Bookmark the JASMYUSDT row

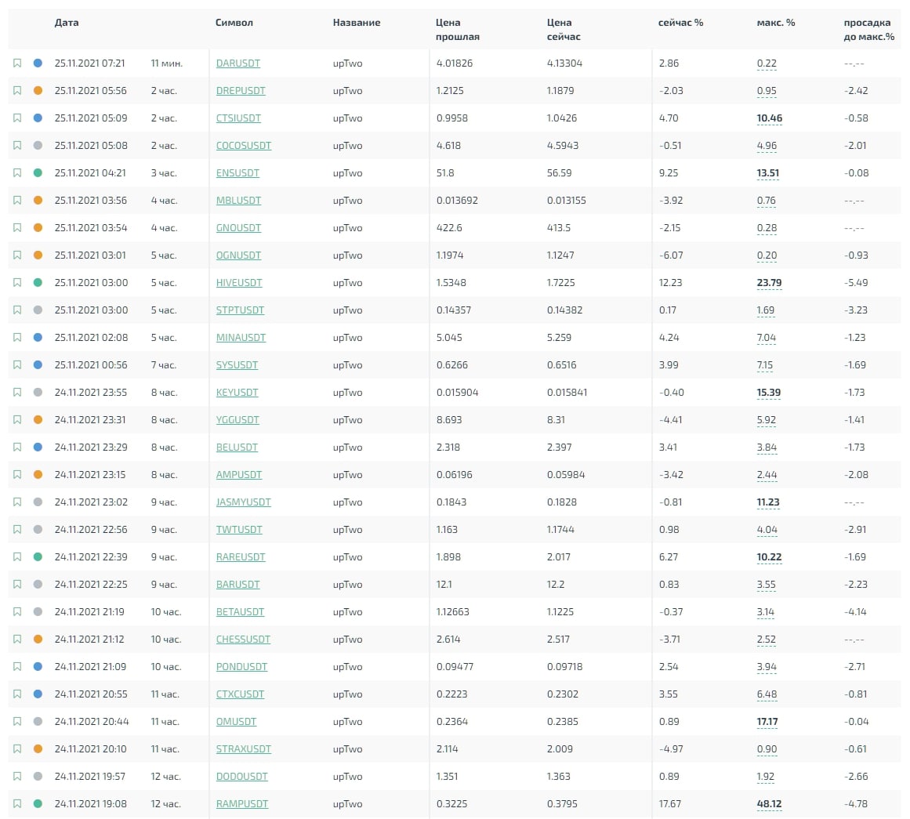(17, 502)
